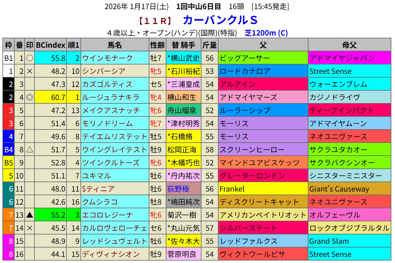Open horse name $ティニア
This screenshot has height=263, width=395.
click(x=98, y=189)
